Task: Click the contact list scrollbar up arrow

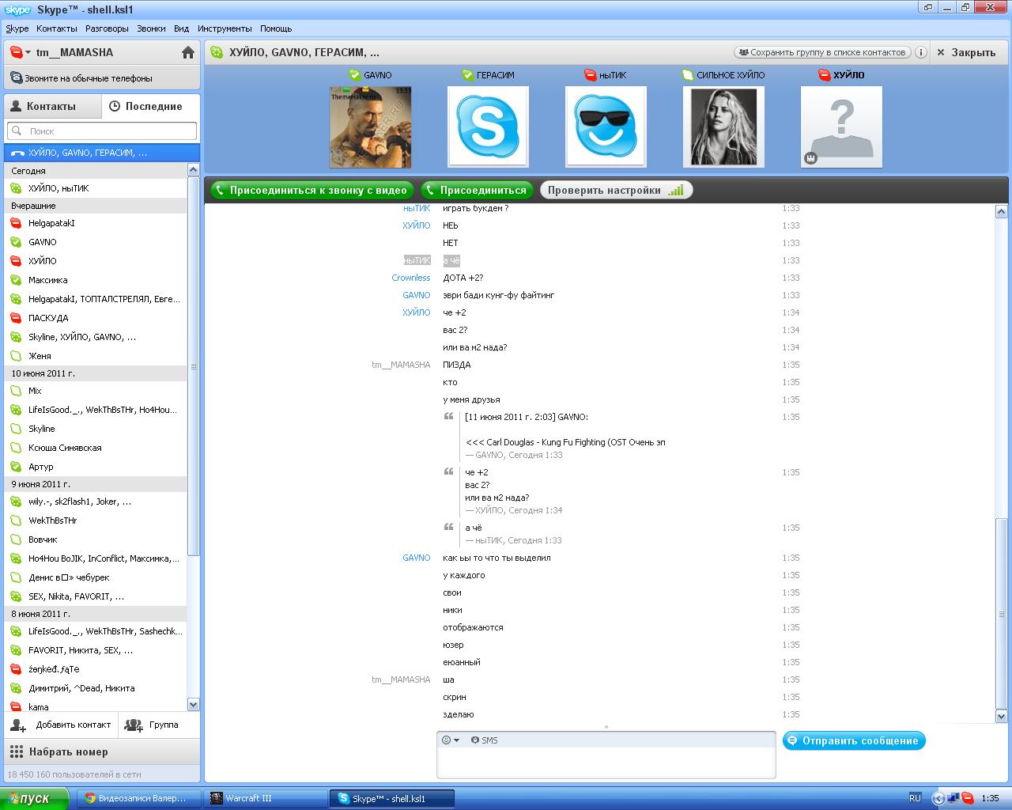Action: coord(194,170)
